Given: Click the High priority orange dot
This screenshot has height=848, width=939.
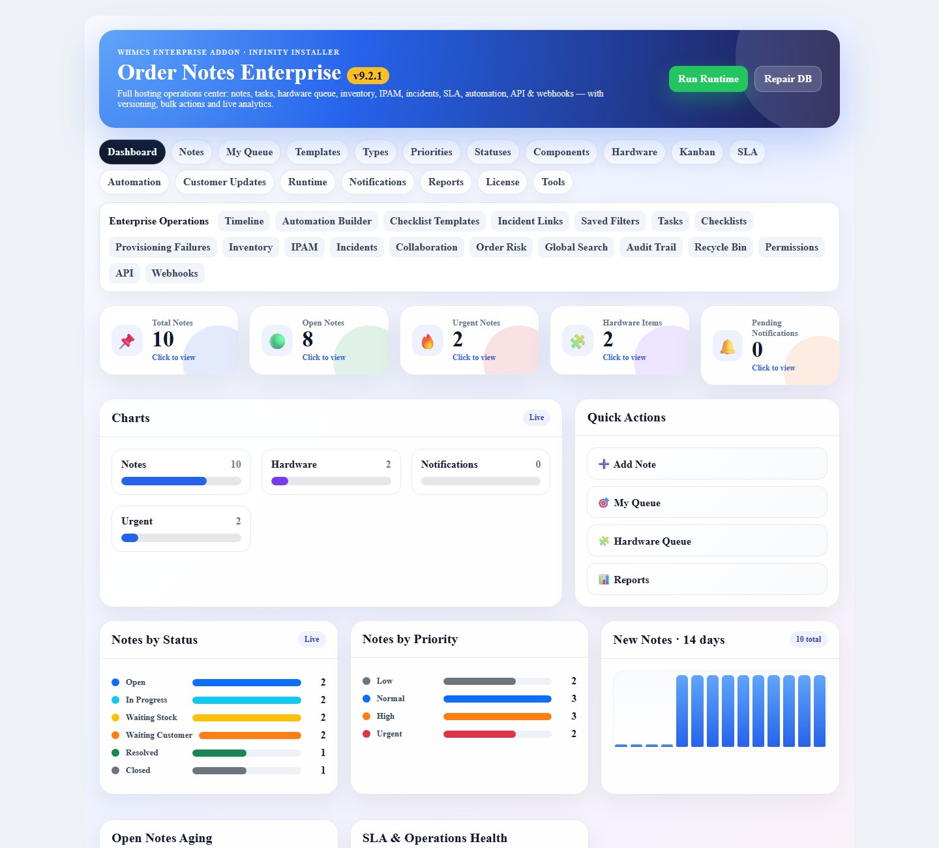Looking at the screenshot, I should (366, 716).
